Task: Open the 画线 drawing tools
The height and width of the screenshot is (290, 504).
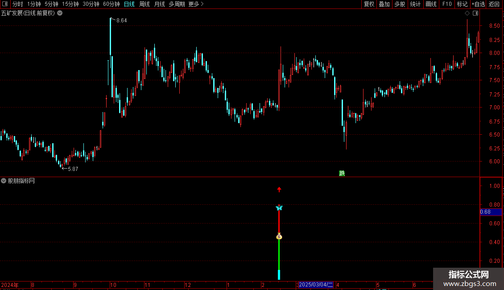Action: pyautogui.click(x=431, y=4)
